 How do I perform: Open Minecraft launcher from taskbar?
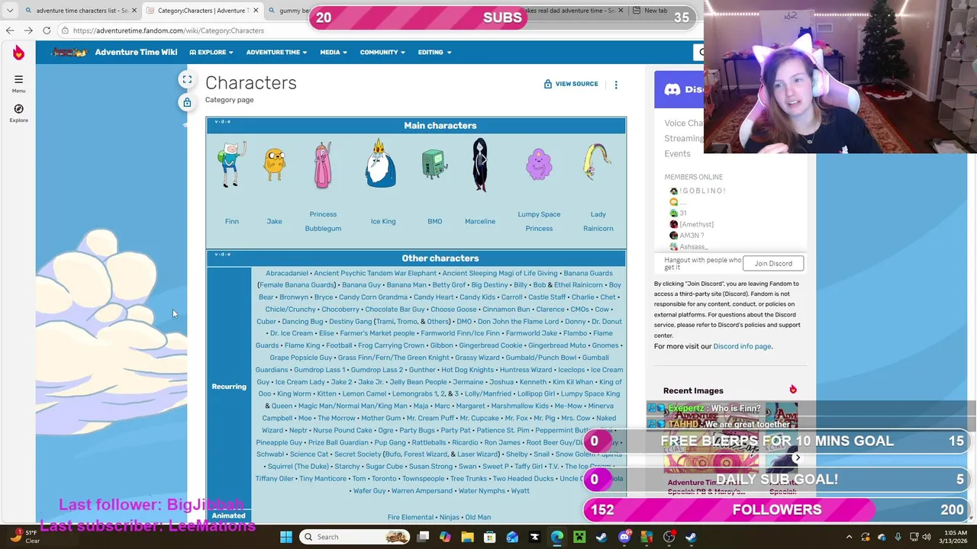pyautogui.click(x=579, y=537)
